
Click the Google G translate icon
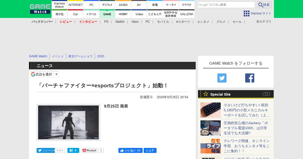(33, 74)
